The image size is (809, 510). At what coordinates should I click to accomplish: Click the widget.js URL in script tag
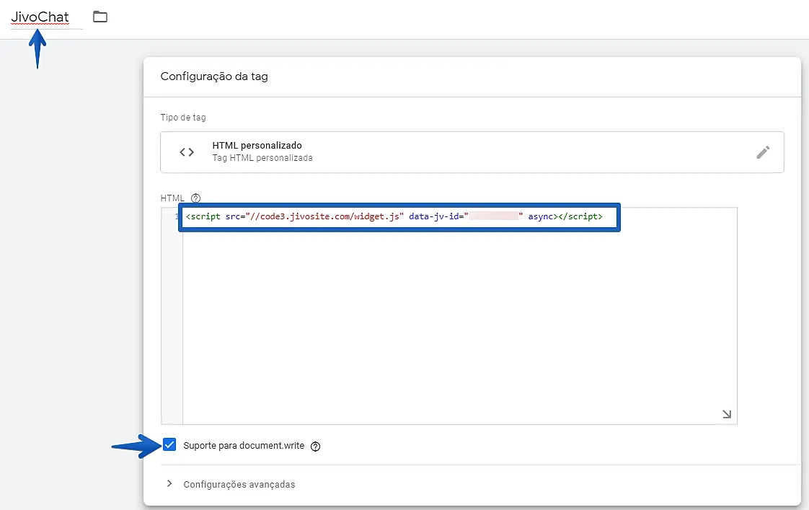[x=324, y=216]
